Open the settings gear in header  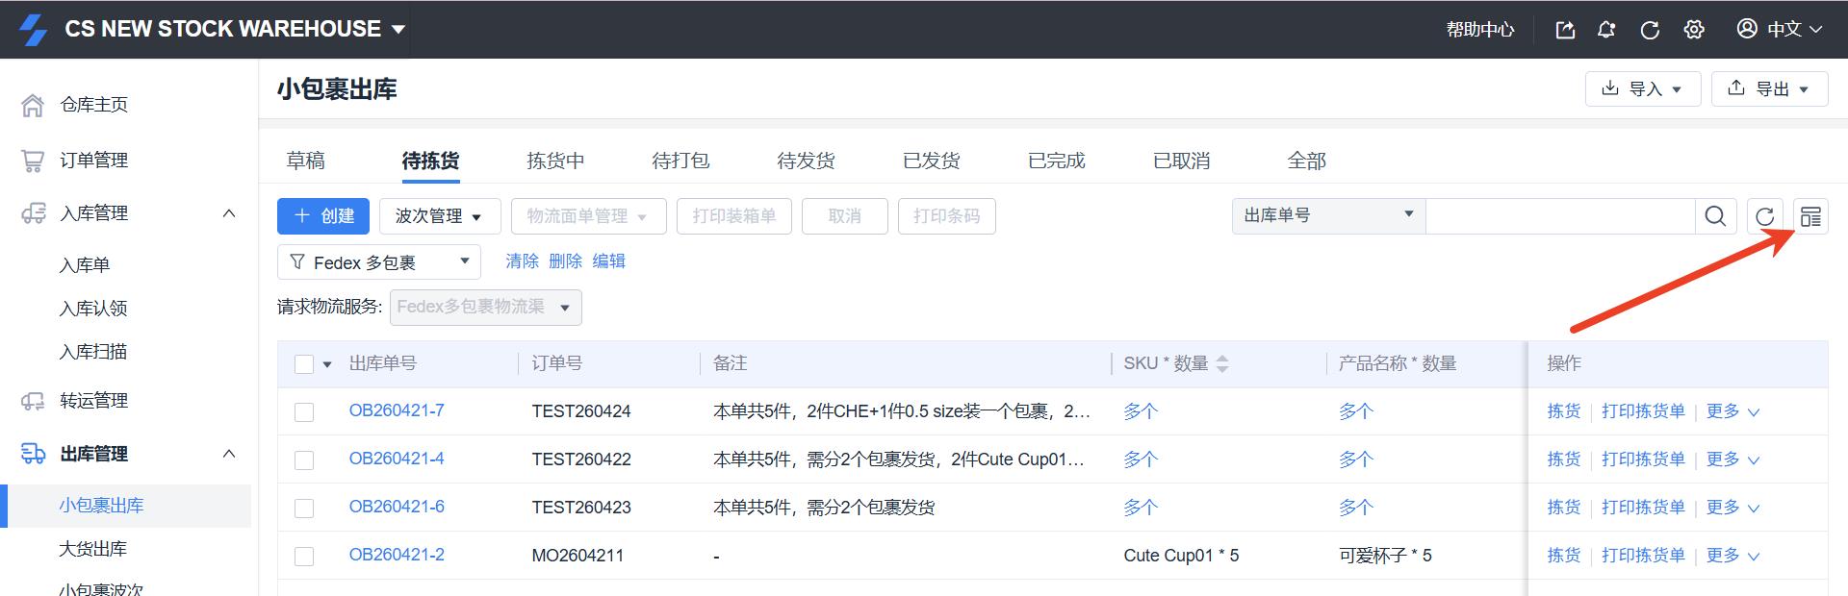pyautogui.click(x=1694, y=30)
